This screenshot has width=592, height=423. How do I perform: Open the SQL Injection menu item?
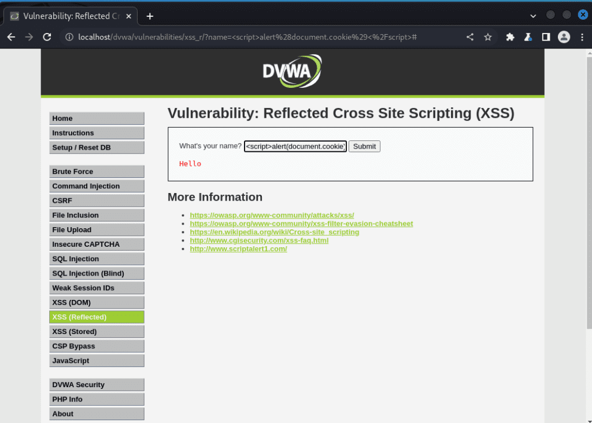(x=97, y=259)
